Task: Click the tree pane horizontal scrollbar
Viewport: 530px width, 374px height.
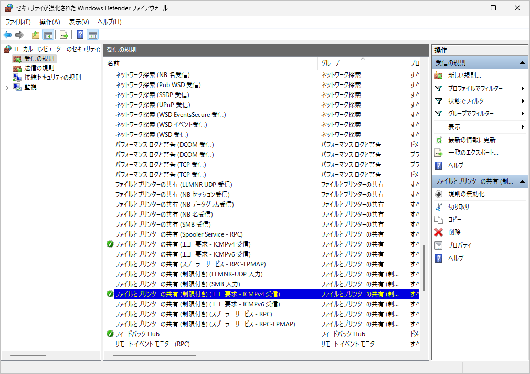Action: pyautogui.click(x=28, y=356)
